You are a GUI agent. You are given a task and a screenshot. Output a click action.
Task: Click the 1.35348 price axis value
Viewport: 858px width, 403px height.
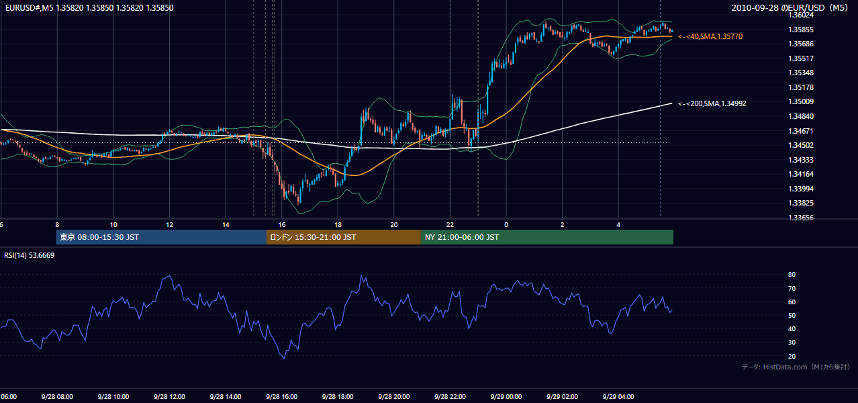click(x=801, y=73)
